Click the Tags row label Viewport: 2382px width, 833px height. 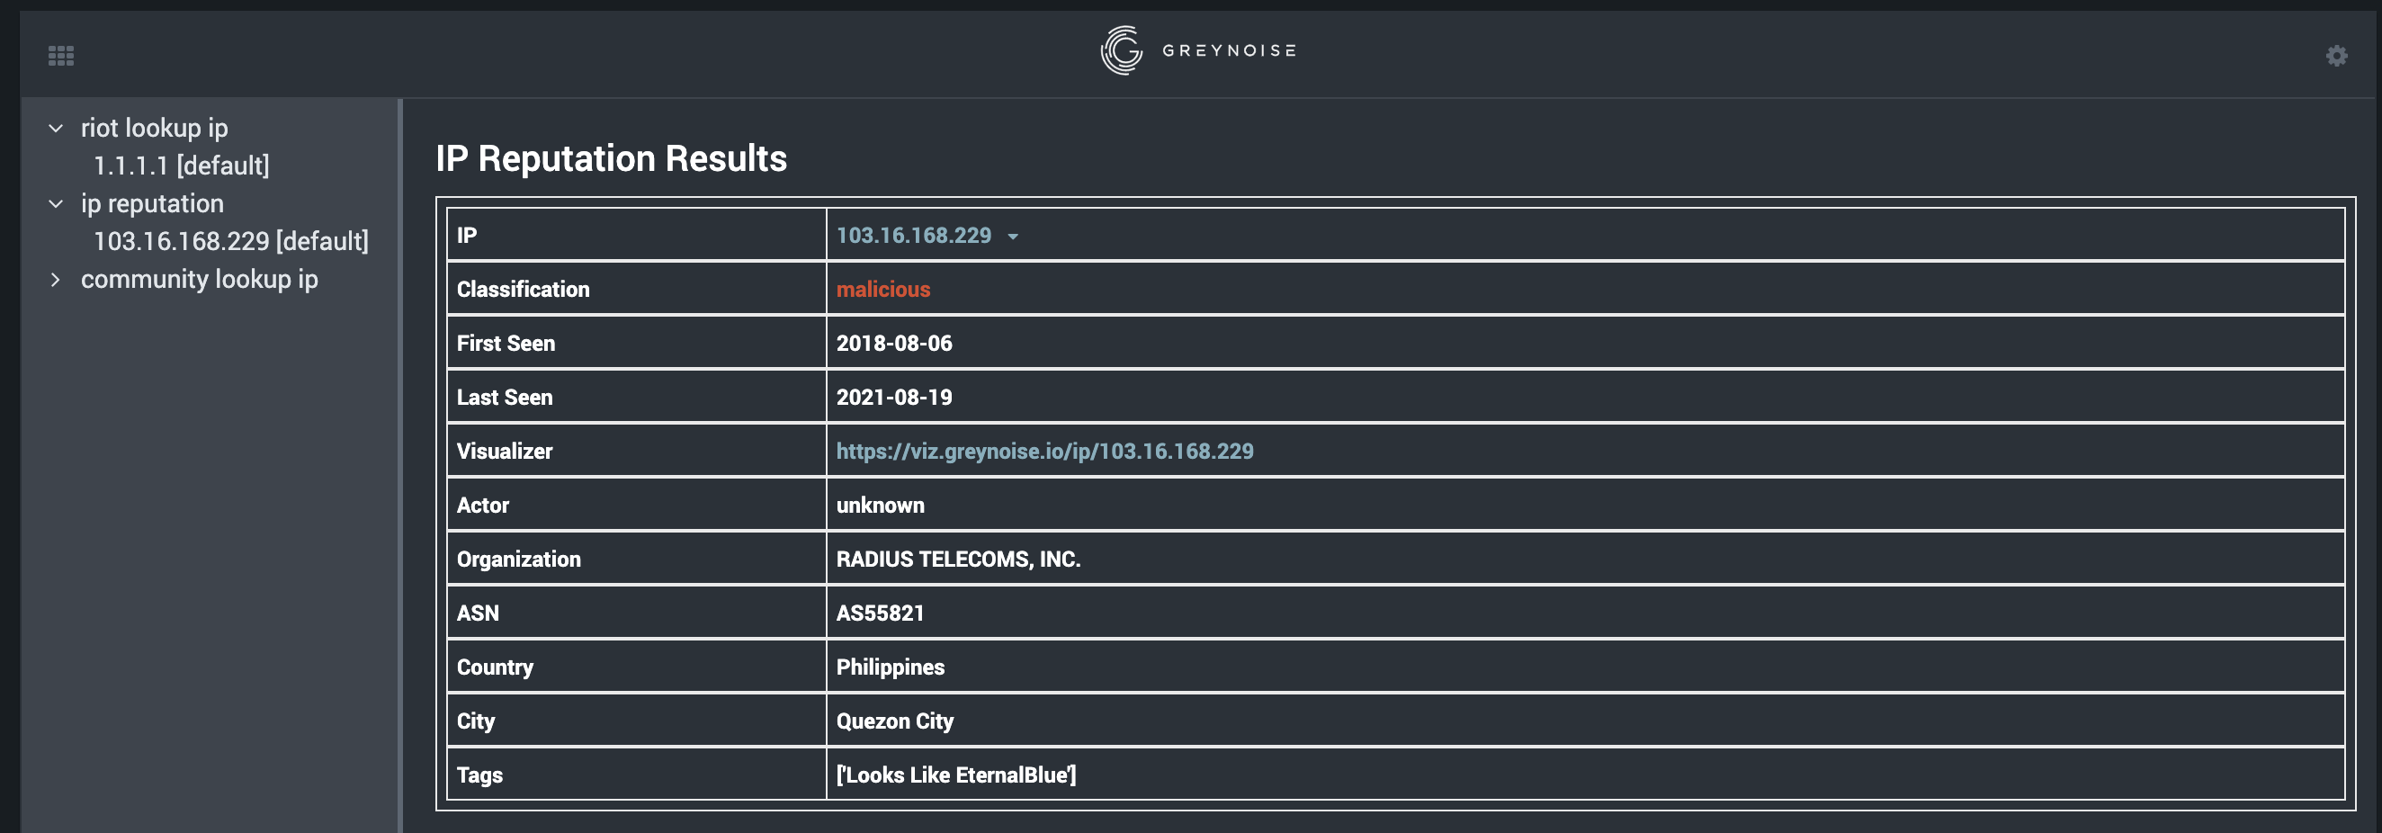click(480, 775)
